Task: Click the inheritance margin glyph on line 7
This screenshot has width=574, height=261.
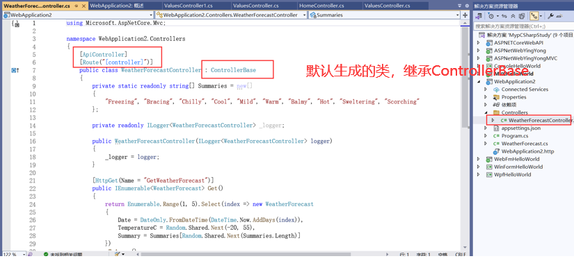Action: (x=15, y=70)
